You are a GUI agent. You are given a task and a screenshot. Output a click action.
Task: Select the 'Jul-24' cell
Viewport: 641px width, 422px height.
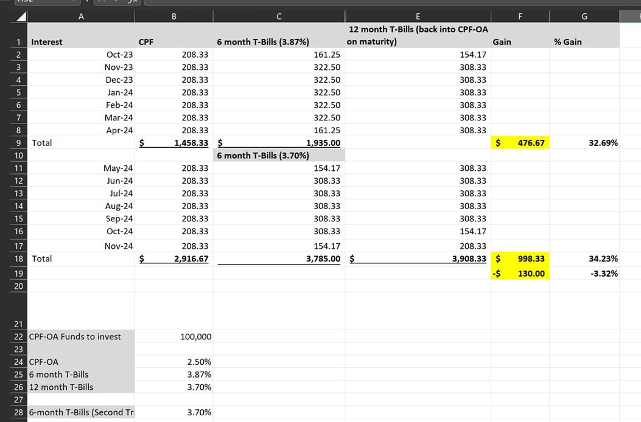pos(81,193)
